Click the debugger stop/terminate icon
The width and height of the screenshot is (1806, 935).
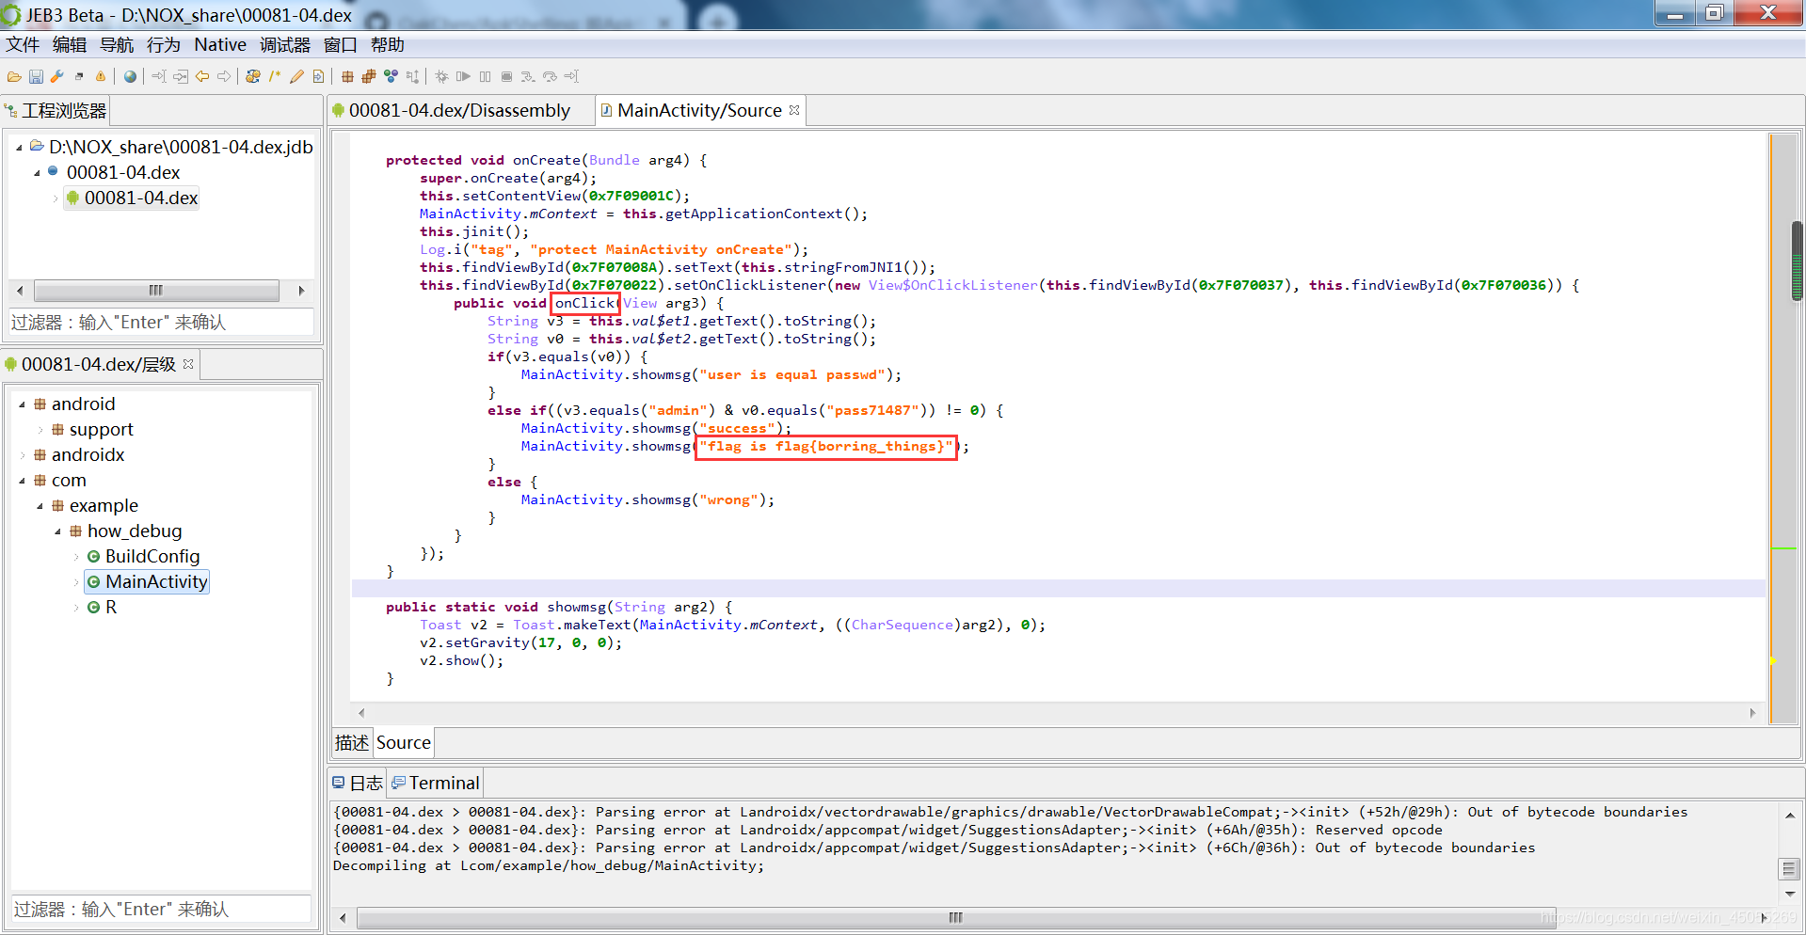pos(506,77)
